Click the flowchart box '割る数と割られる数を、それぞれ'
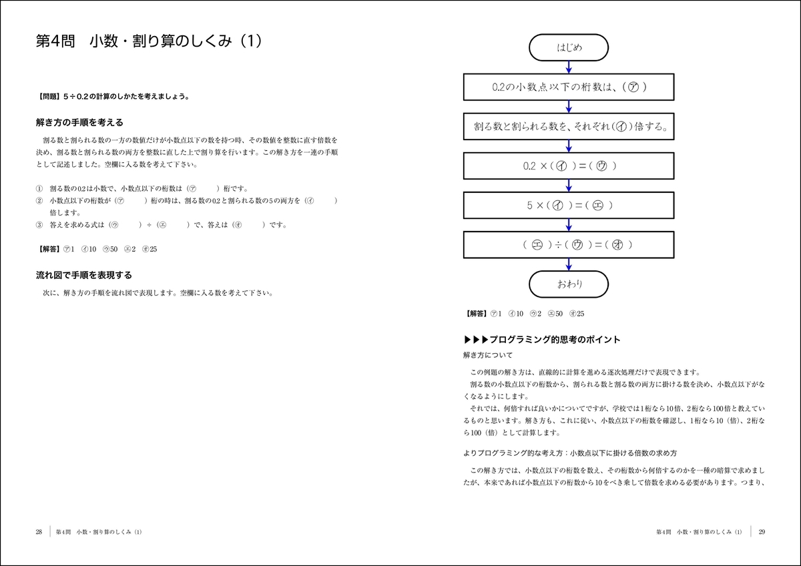Viewport: 801px width, 566px height. (569, 126)
